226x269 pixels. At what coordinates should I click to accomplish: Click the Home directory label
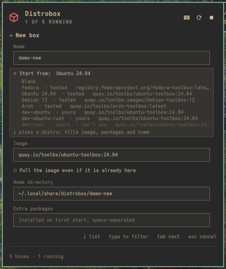pyautogui.click(x=33, y=182)
